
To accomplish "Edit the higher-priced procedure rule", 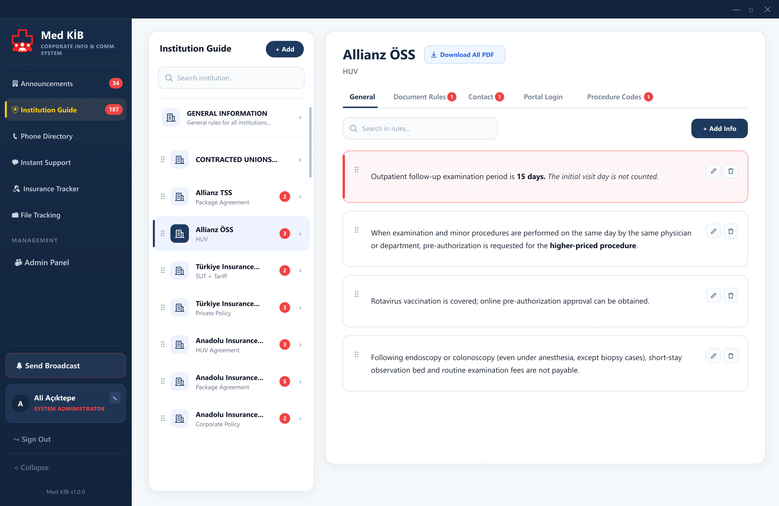I will [713, 231].
